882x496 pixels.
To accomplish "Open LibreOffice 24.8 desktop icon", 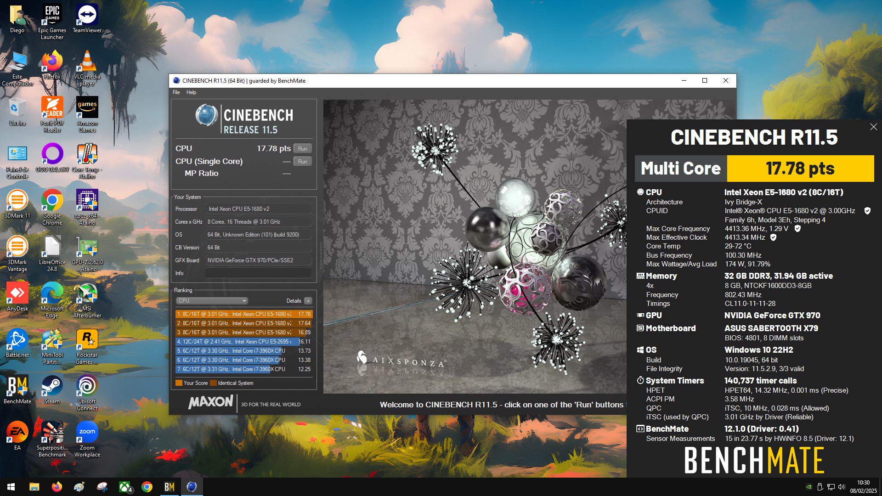I will pos(52,254).
